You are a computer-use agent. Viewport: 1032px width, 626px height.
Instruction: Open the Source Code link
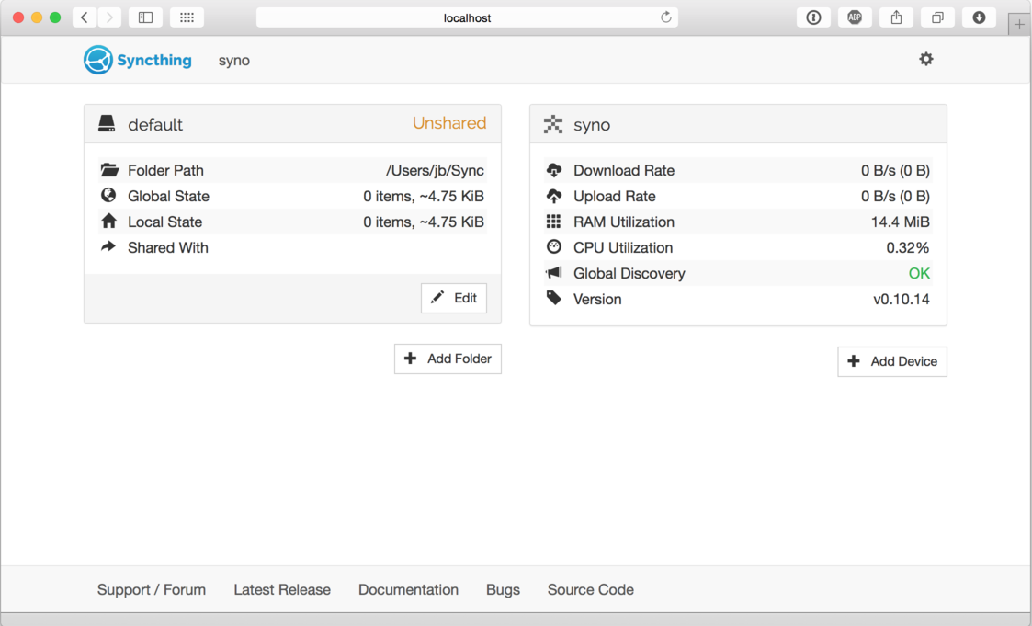(x=590, y=589)
